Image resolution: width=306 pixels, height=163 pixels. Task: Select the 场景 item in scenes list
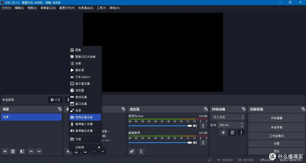coord(31,117)
